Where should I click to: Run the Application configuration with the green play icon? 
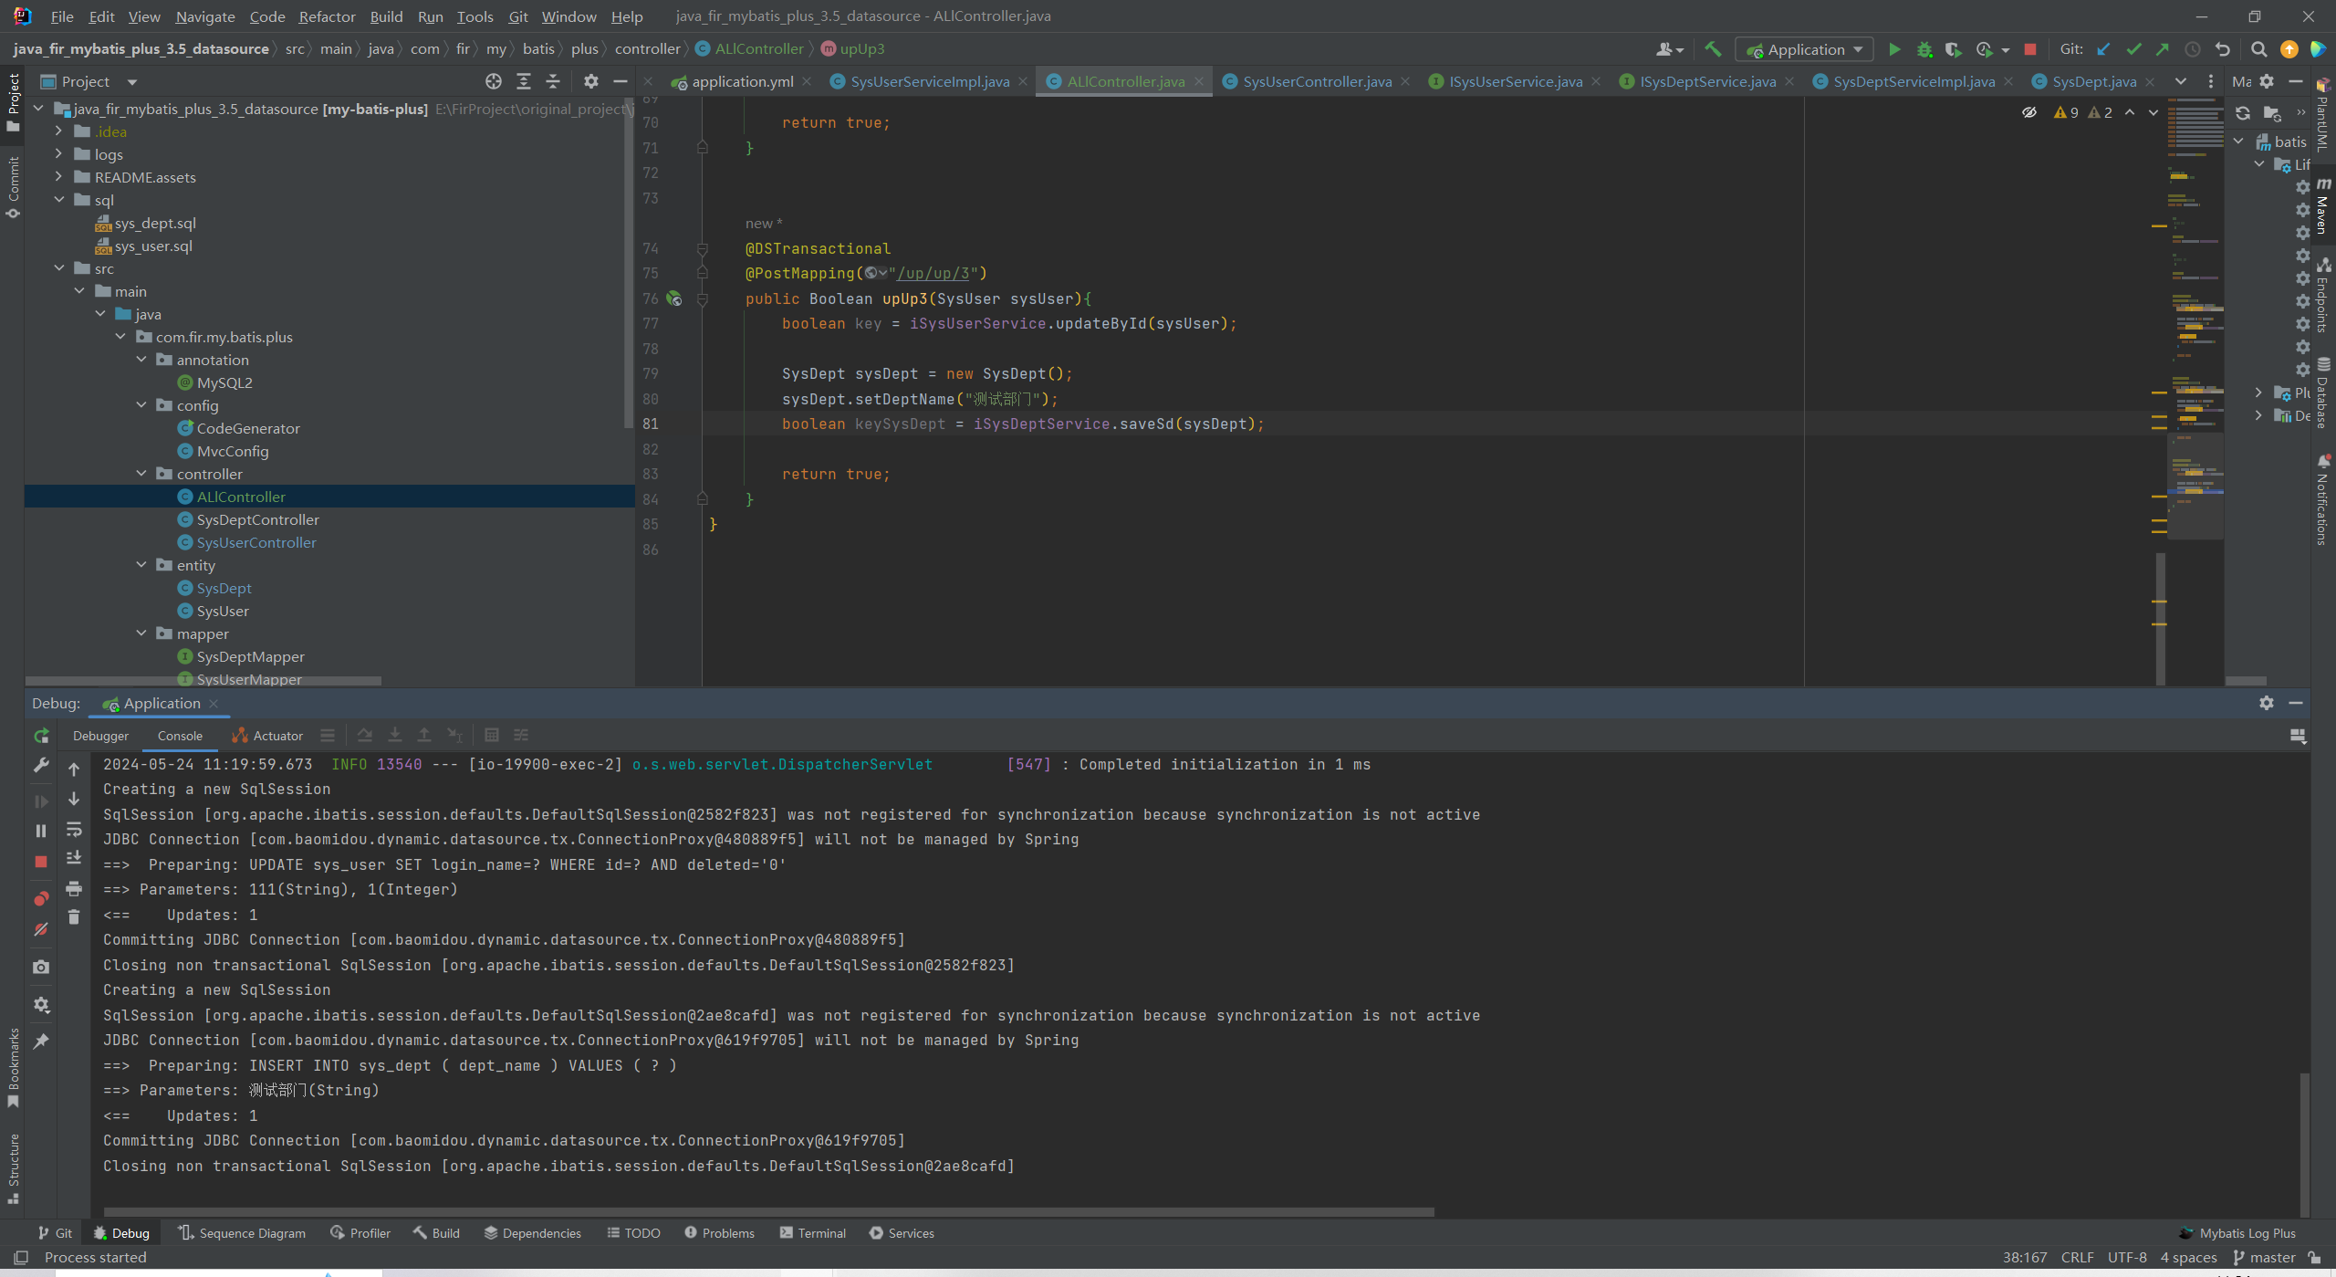[1893, 49]
